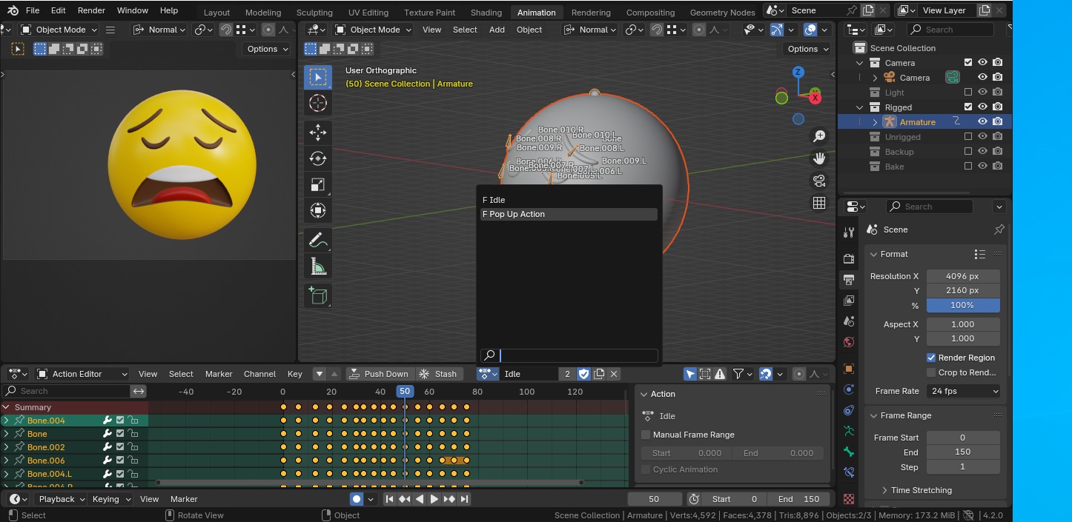Open the View Layer properties tab
1072x522 pixels.
pos(849,301)
